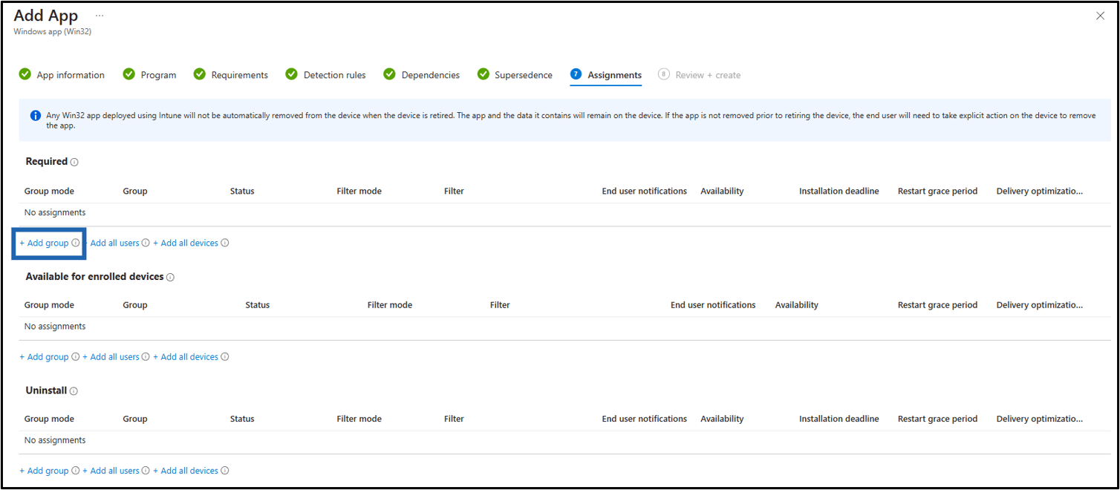
Task: Click info icon after Available section Add all devices
Action: (224, 357)
